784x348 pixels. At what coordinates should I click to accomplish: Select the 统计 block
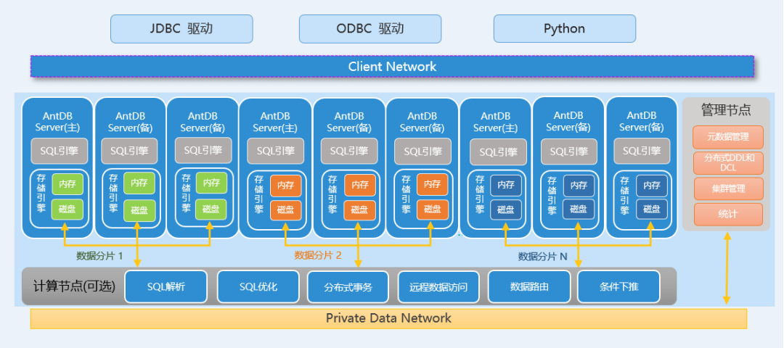tap(728, 215)
